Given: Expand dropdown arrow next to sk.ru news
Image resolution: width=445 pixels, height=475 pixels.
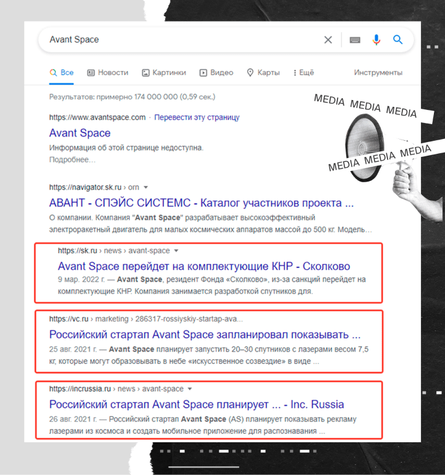Looking at the screenshot, I should point(176,251).
